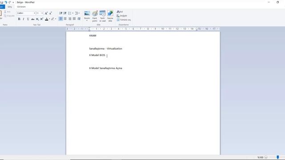Viewport: 285px width, 160px height.
Task: Click Bul to find text
Action: (x=120, y=12)
